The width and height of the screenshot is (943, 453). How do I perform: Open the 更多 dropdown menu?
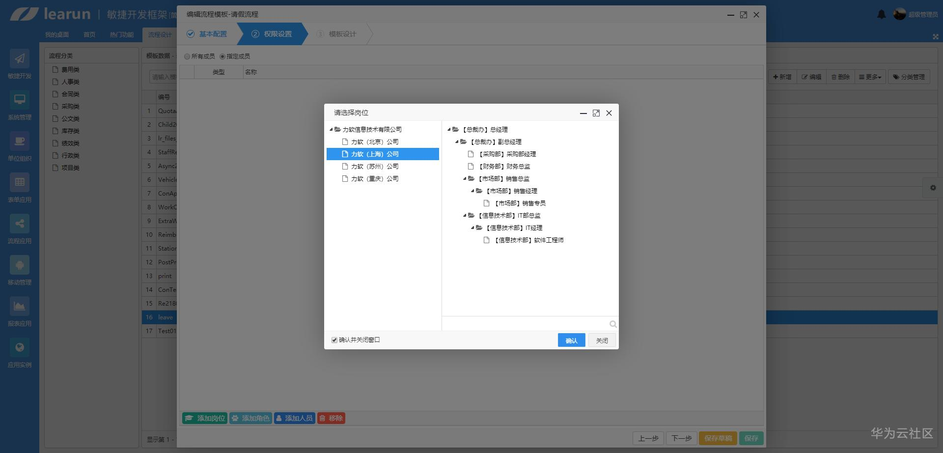click(869, 77)
